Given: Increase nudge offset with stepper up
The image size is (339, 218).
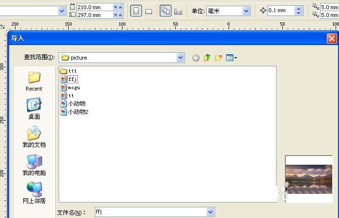Looking at the screenshot, I should [299, 8].
